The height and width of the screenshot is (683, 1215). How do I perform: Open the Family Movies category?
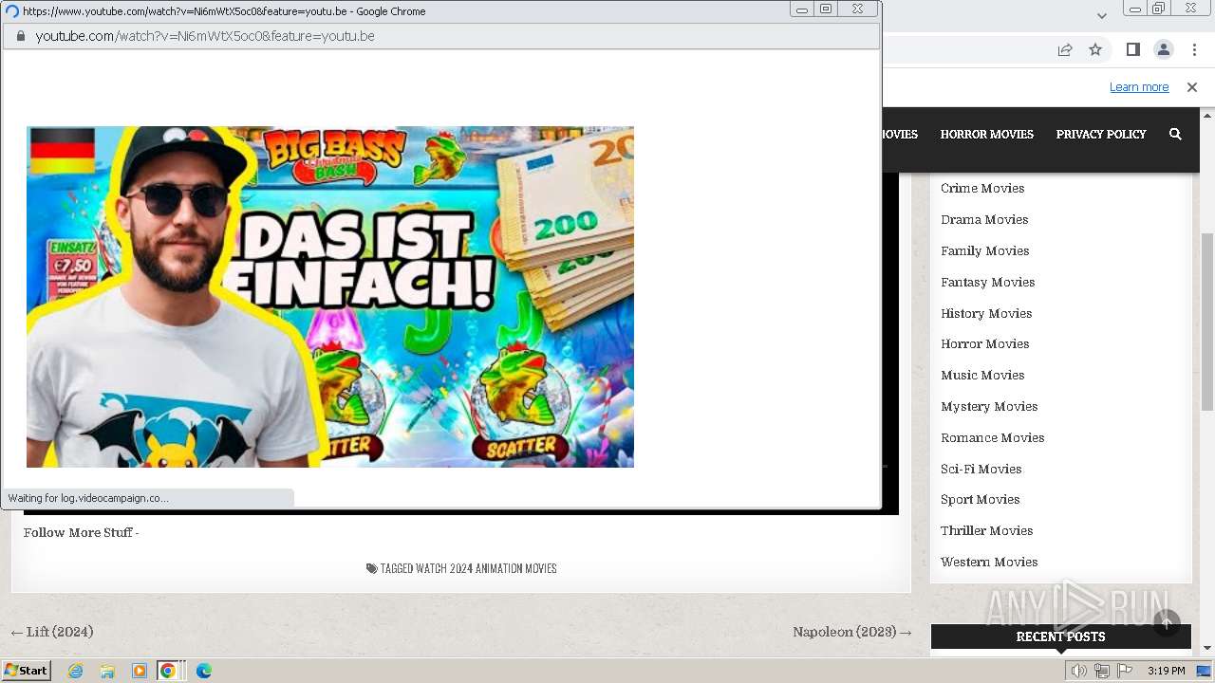[985, 250]
